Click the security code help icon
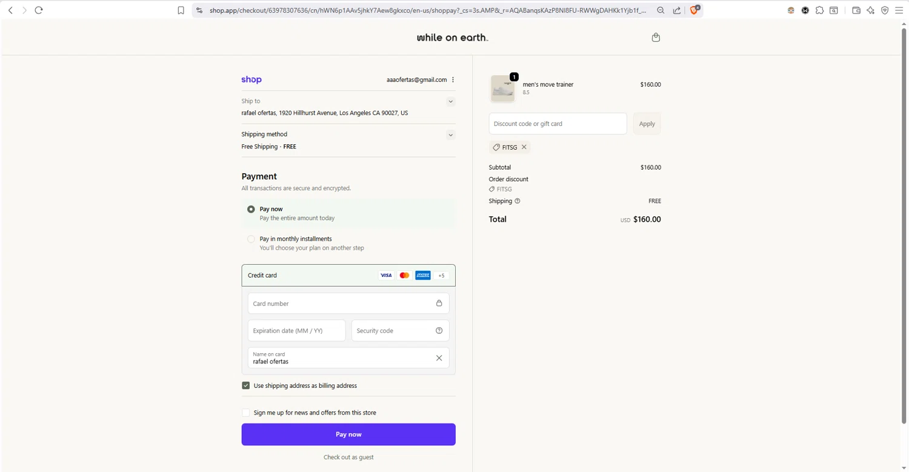This screenshot has height=472, width=909. [439, 331]
